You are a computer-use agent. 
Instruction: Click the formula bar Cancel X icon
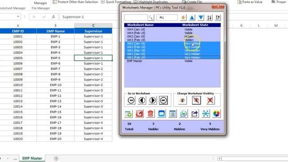click(x=34, y=17)
